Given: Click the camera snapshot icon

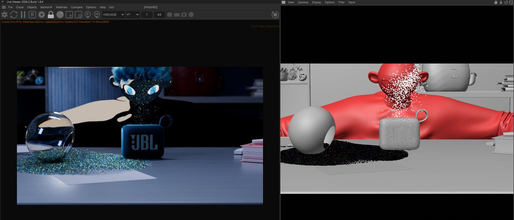Looking at the screenshot, I should (184, 15).
